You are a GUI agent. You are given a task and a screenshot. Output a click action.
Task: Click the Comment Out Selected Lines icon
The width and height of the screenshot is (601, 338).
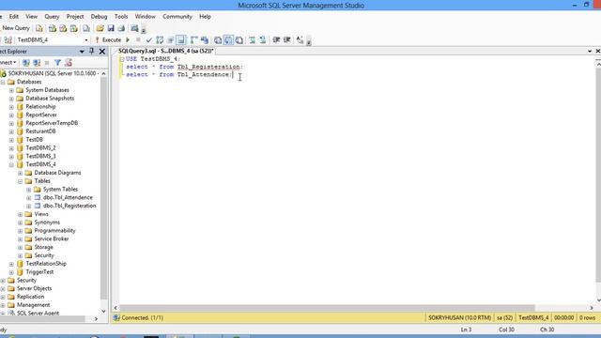253,39
